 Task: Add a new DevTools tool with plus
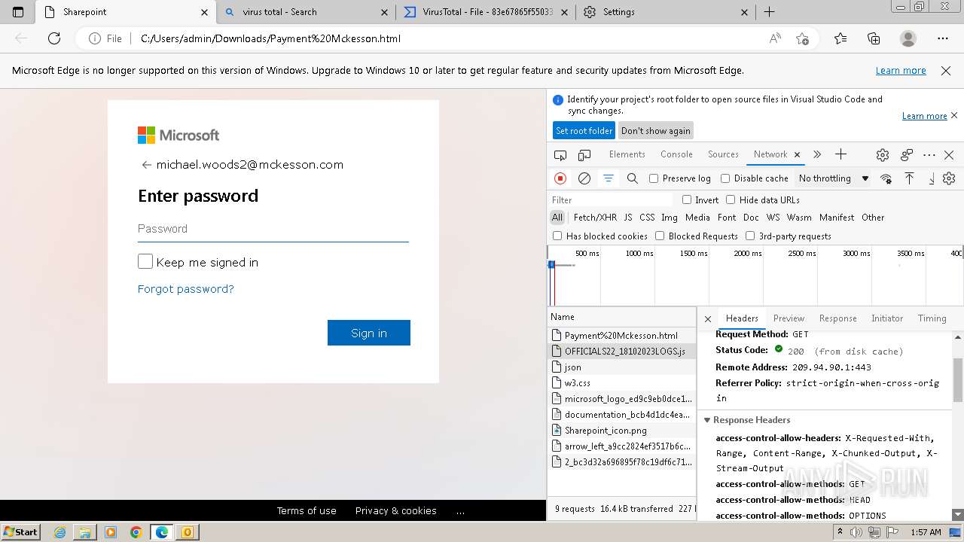[x=841, y=154]
